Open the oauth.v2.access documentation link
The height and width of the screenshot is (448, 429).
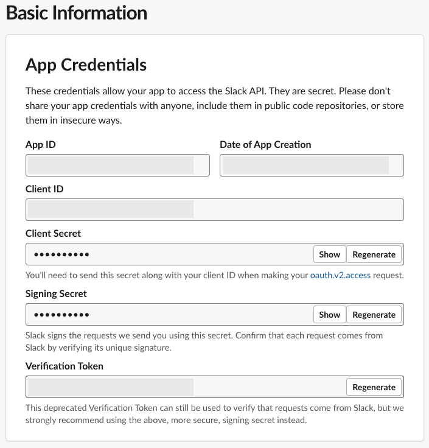340,275
